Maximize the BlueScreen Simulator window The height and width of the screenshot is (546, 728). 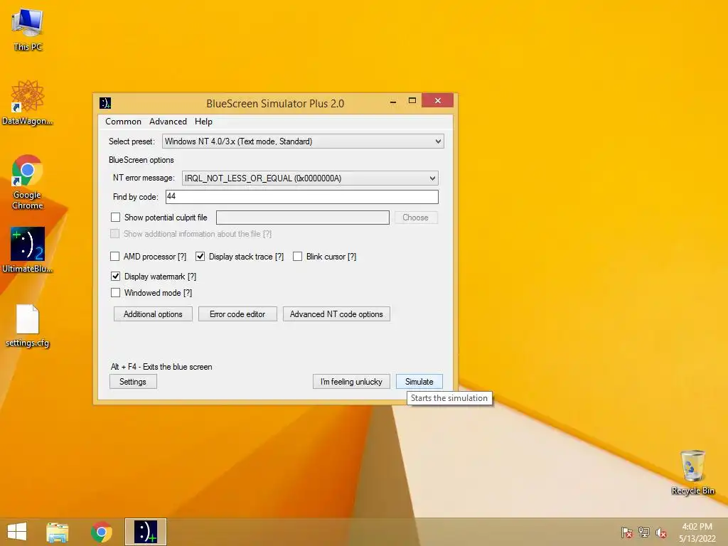(412, 101)
